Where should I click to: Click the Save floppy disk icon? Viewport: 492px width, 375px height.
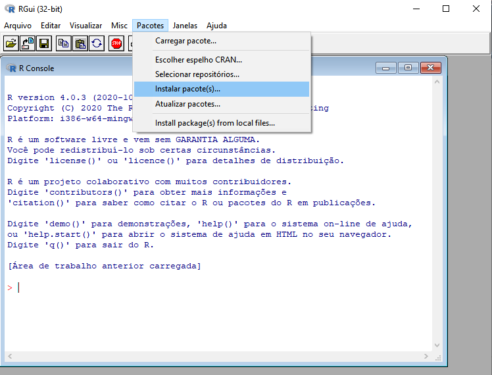(44, 43)
